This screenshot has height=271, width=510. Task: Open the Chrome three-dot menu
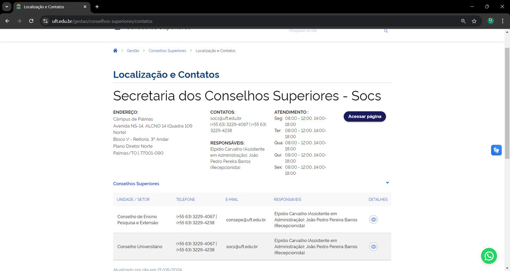click(x=503, y=21)
